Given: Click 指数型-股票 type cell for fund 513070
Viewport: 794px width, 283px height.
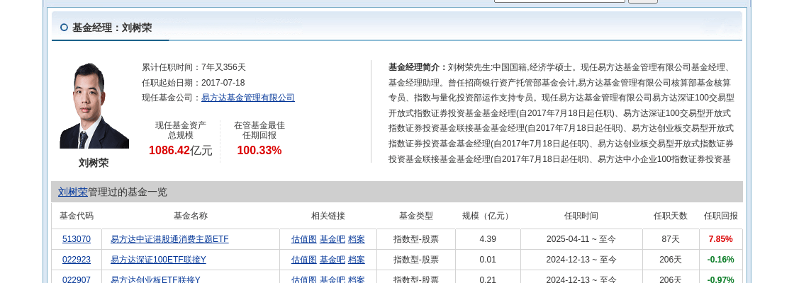Looking at the screenshot, I should (415, 239).
